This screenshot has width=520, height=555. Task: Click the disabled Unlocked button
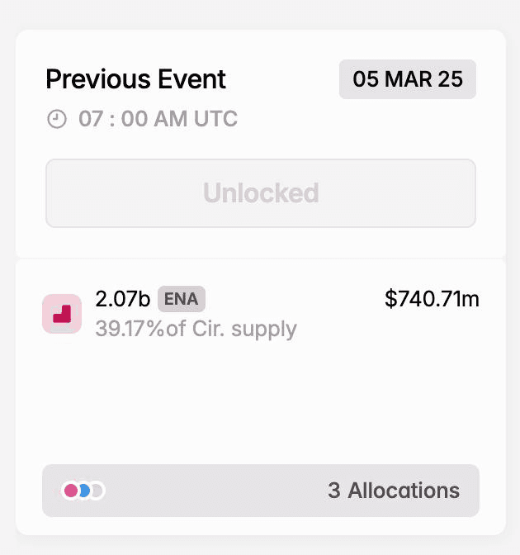pos(261,193)
